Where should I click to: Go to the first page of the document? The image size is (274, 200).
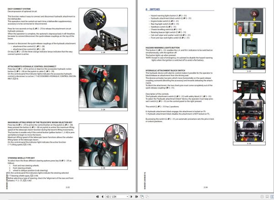pos(98,197)
